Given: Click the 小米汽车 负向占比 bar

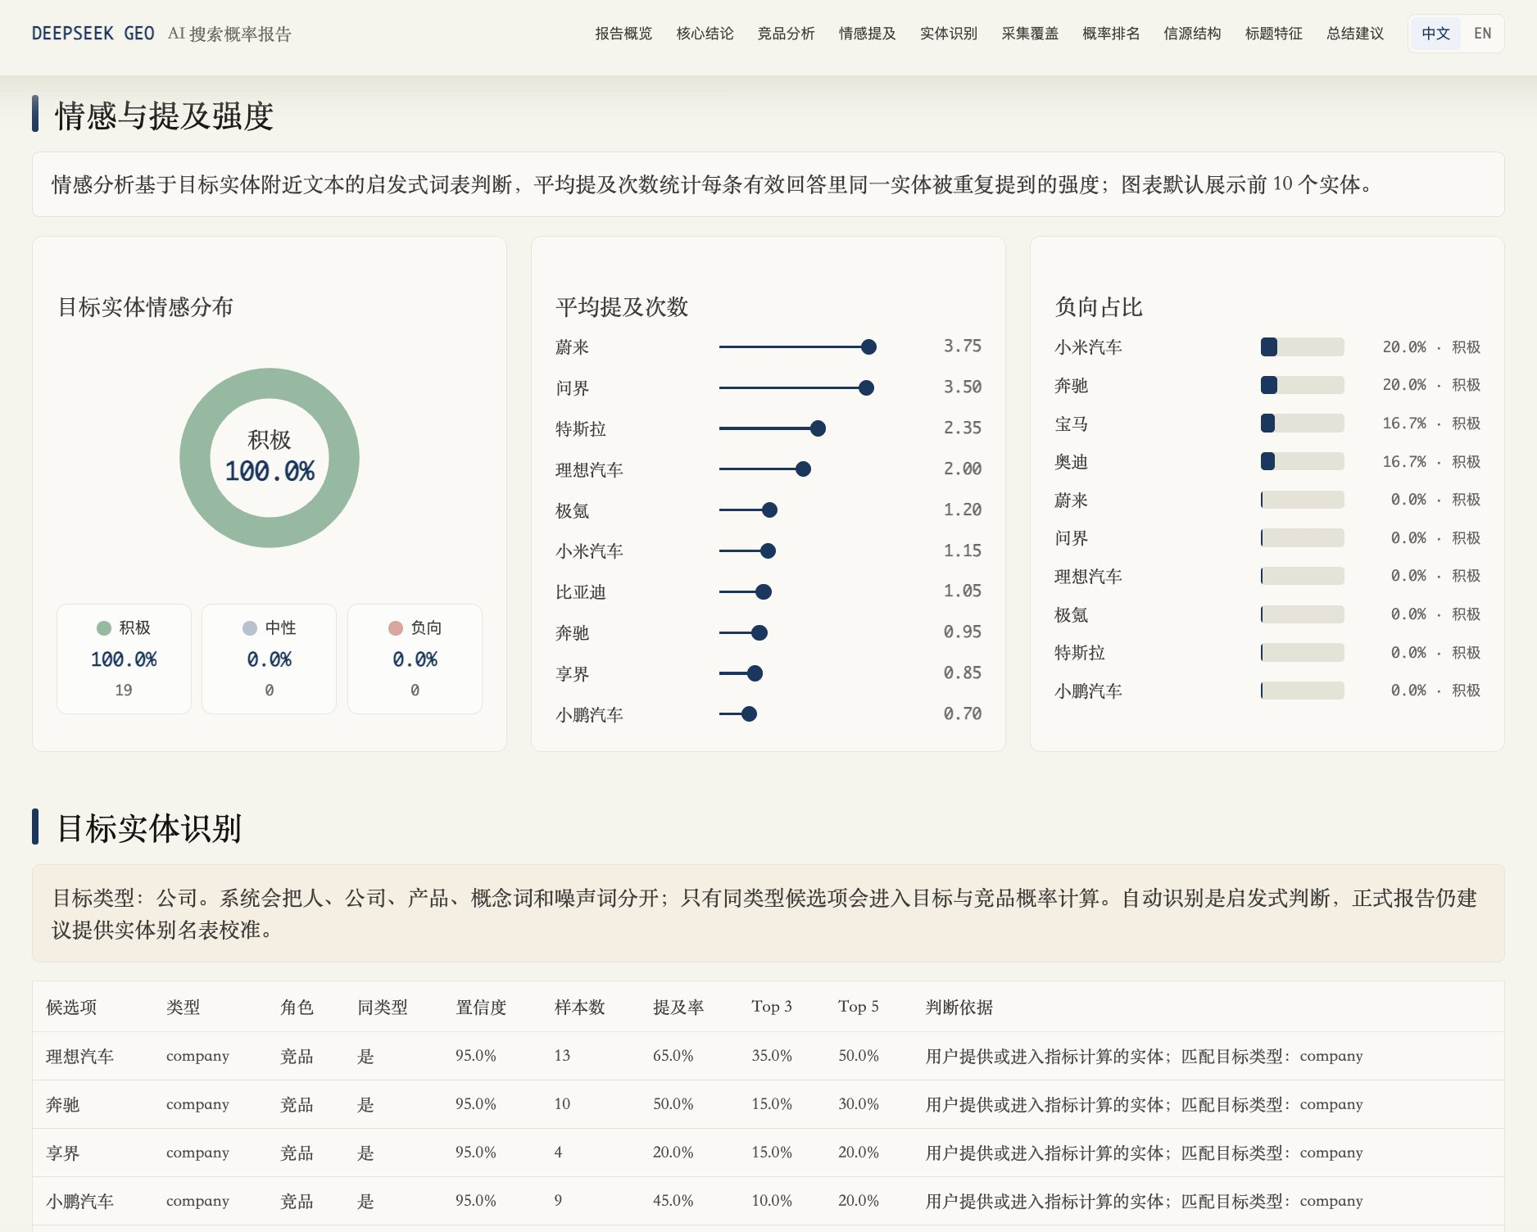Looking at the screenshot, I should [x=1302, y=347].
